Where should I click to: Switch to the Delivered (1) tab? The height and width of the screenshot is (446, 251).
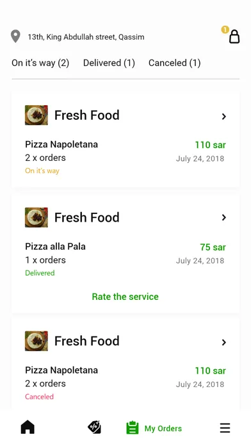109,63
